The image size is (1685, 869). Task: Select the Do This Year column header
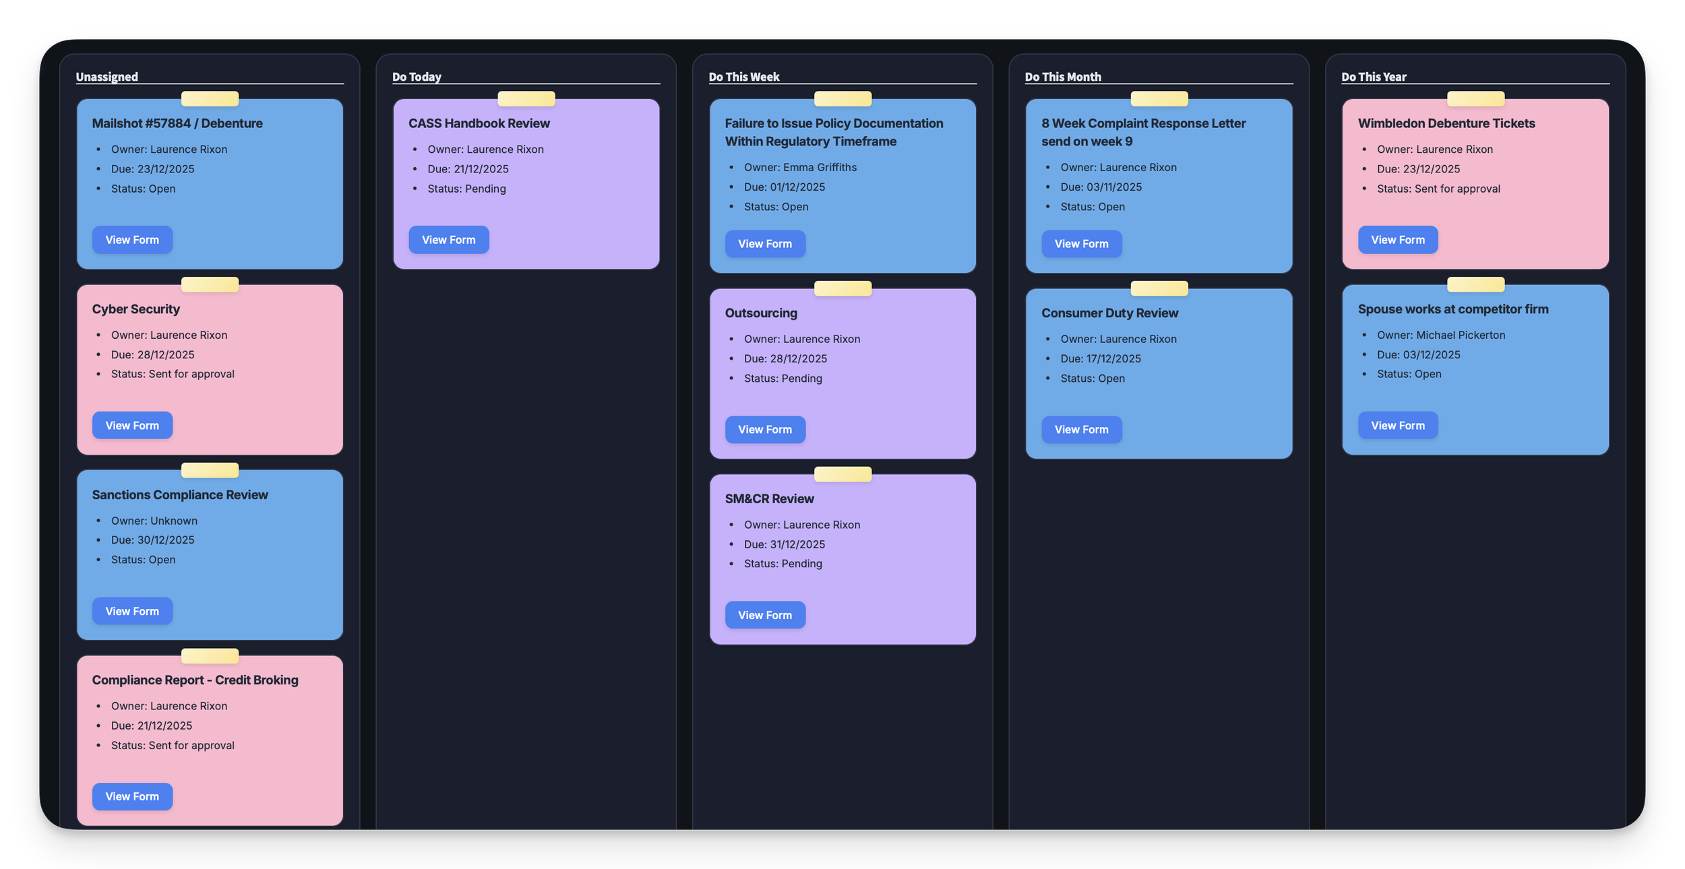tap(1374, 77)
